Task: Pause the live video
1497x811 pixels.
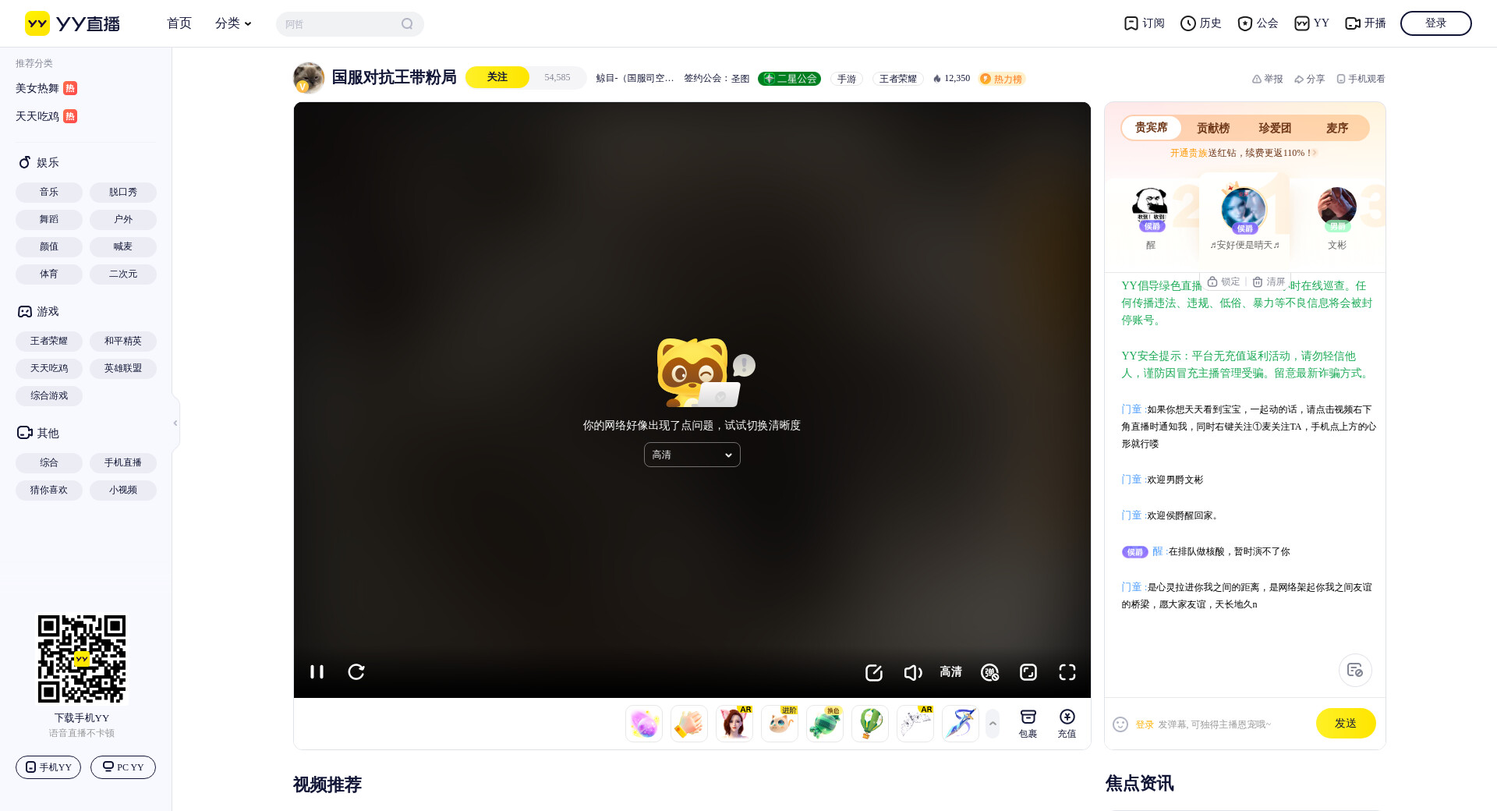Action: [317, 671]
